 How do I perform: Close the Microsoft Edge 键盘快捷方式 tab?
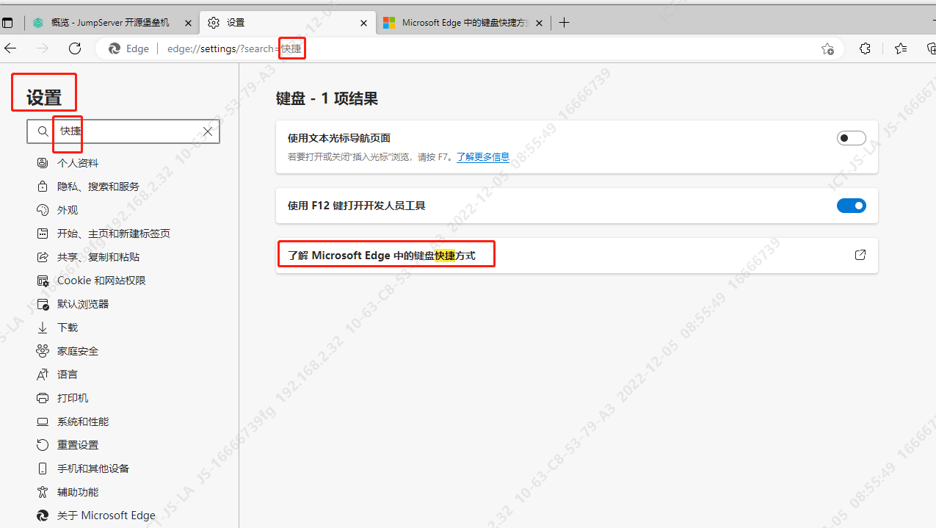point(540,23)
